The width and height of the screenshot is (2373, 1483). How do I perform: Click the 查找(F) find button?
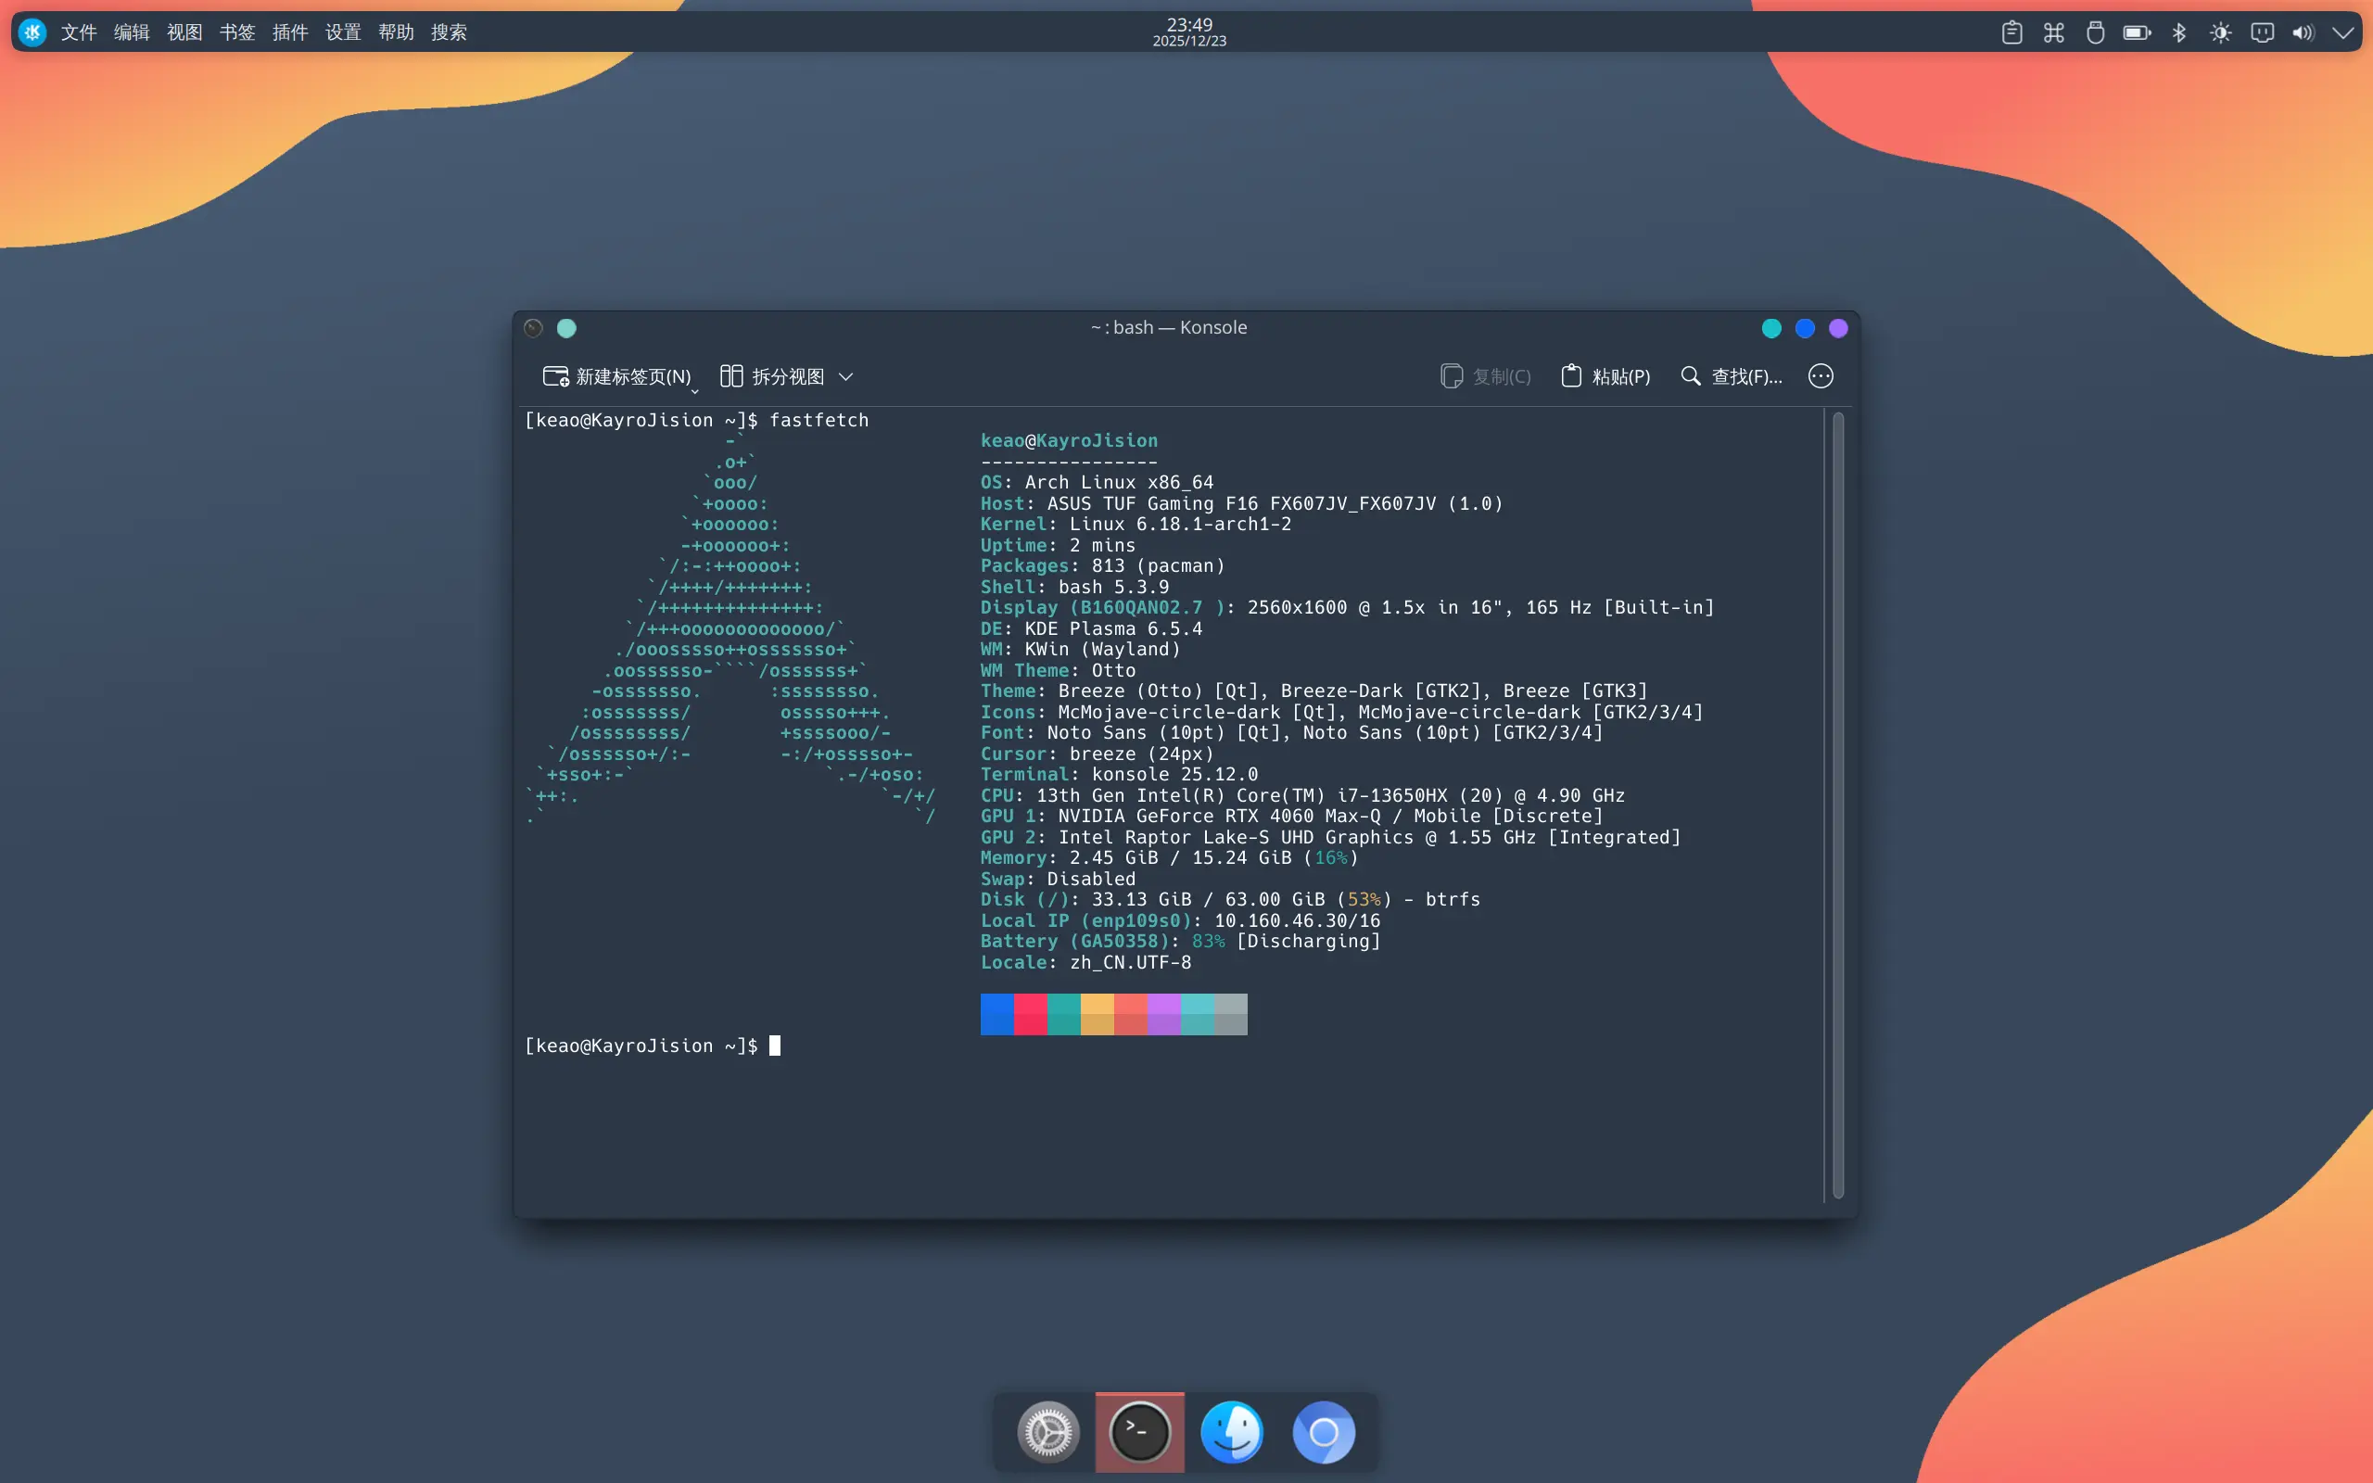coord(1732,376)
